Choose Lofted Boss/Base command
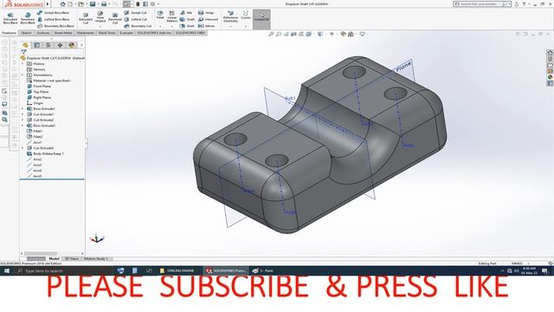The height and width of the screenshot is (312, 554). [x=54, y=19]
